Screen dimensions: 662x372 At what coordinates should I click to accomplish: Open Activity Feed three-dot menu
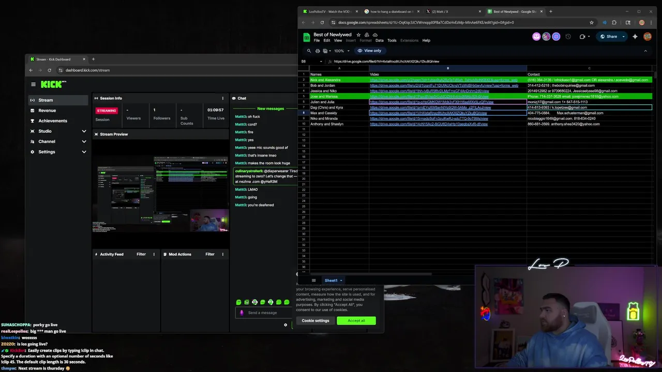pyautogui.click(x=154, y=254)
